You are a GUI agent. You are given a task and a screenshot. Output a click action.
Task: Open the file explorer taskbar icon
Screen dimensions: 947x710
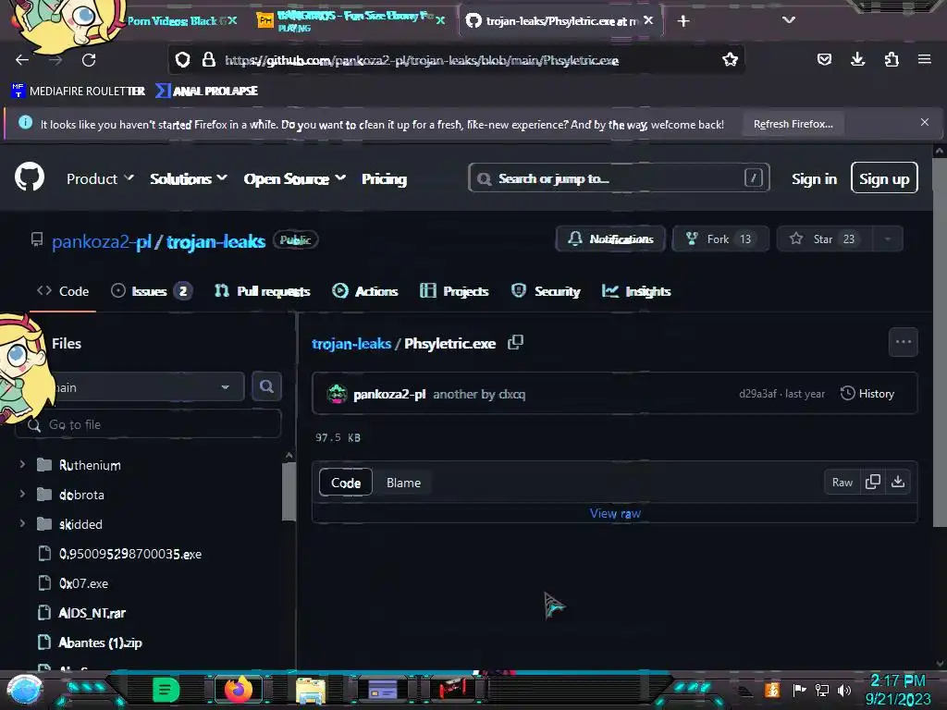click(x=310, y=690)
